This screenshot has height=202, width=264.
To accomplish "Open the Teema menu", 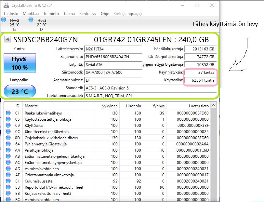I will click(x=69, y=14).
